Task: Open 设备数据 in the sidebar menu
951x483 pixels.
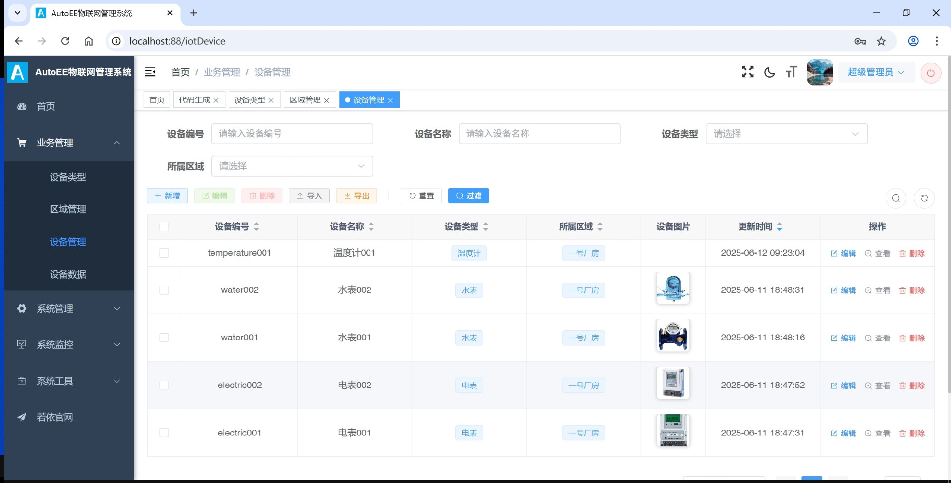Action: [x=68, y=274]
